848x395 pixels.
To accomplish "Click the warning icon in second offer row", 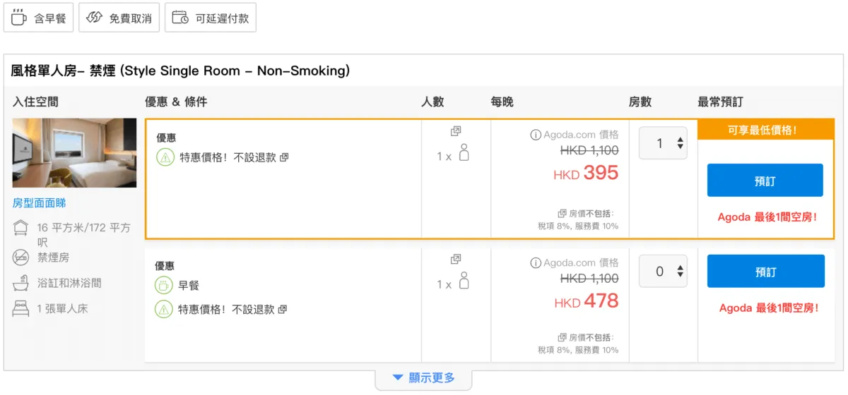I will coord(164,309).
